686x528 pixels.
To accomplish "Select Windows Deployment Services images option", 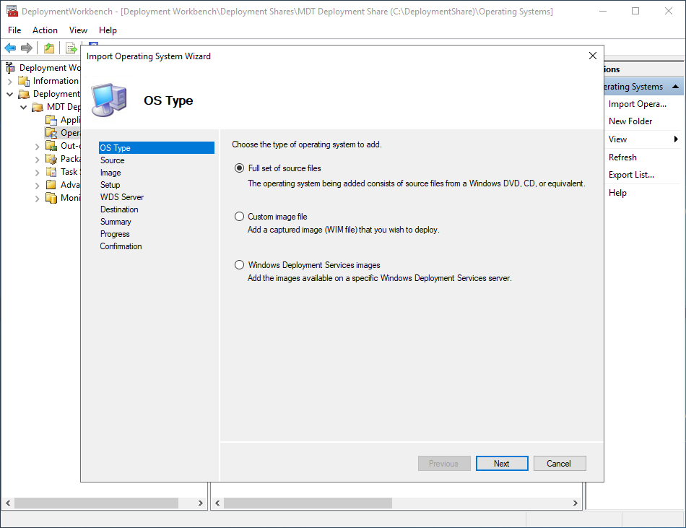I will [x=239, y=264].
